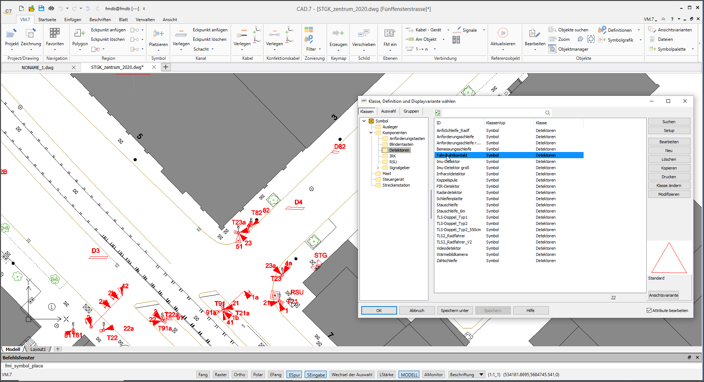Open the Symbolpalette

click(668, 49)
